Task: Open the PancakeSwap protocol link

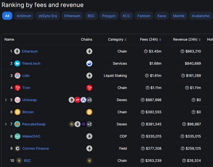Action: (x=34, y=124)
